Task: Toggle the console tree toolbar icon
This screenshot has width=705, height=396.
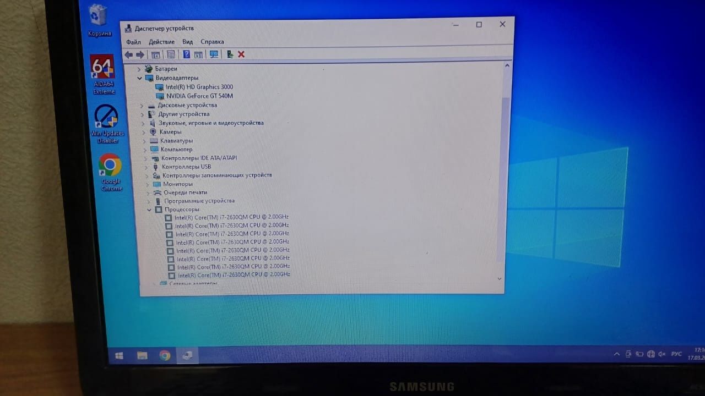Action: (156, 54)
